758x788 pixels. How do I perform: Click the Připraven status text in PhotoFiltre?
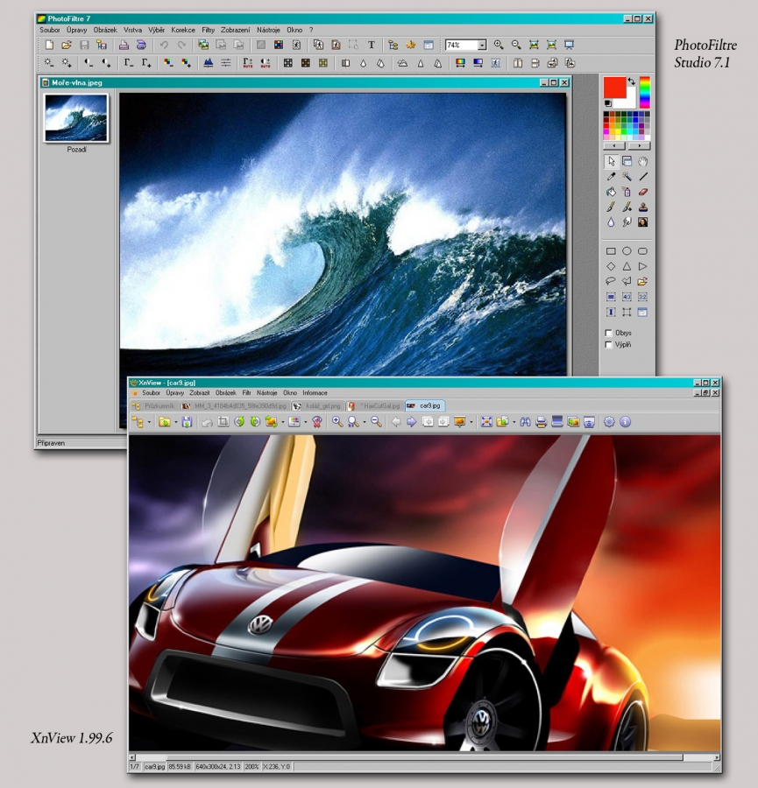(x=51, y=443)
